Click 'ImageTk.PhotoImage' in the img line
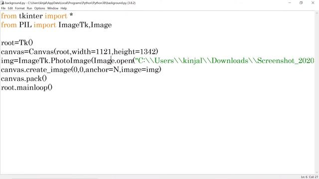Viewport: 319px width, 179px height. pyautogui.click(x=55, y=61)
